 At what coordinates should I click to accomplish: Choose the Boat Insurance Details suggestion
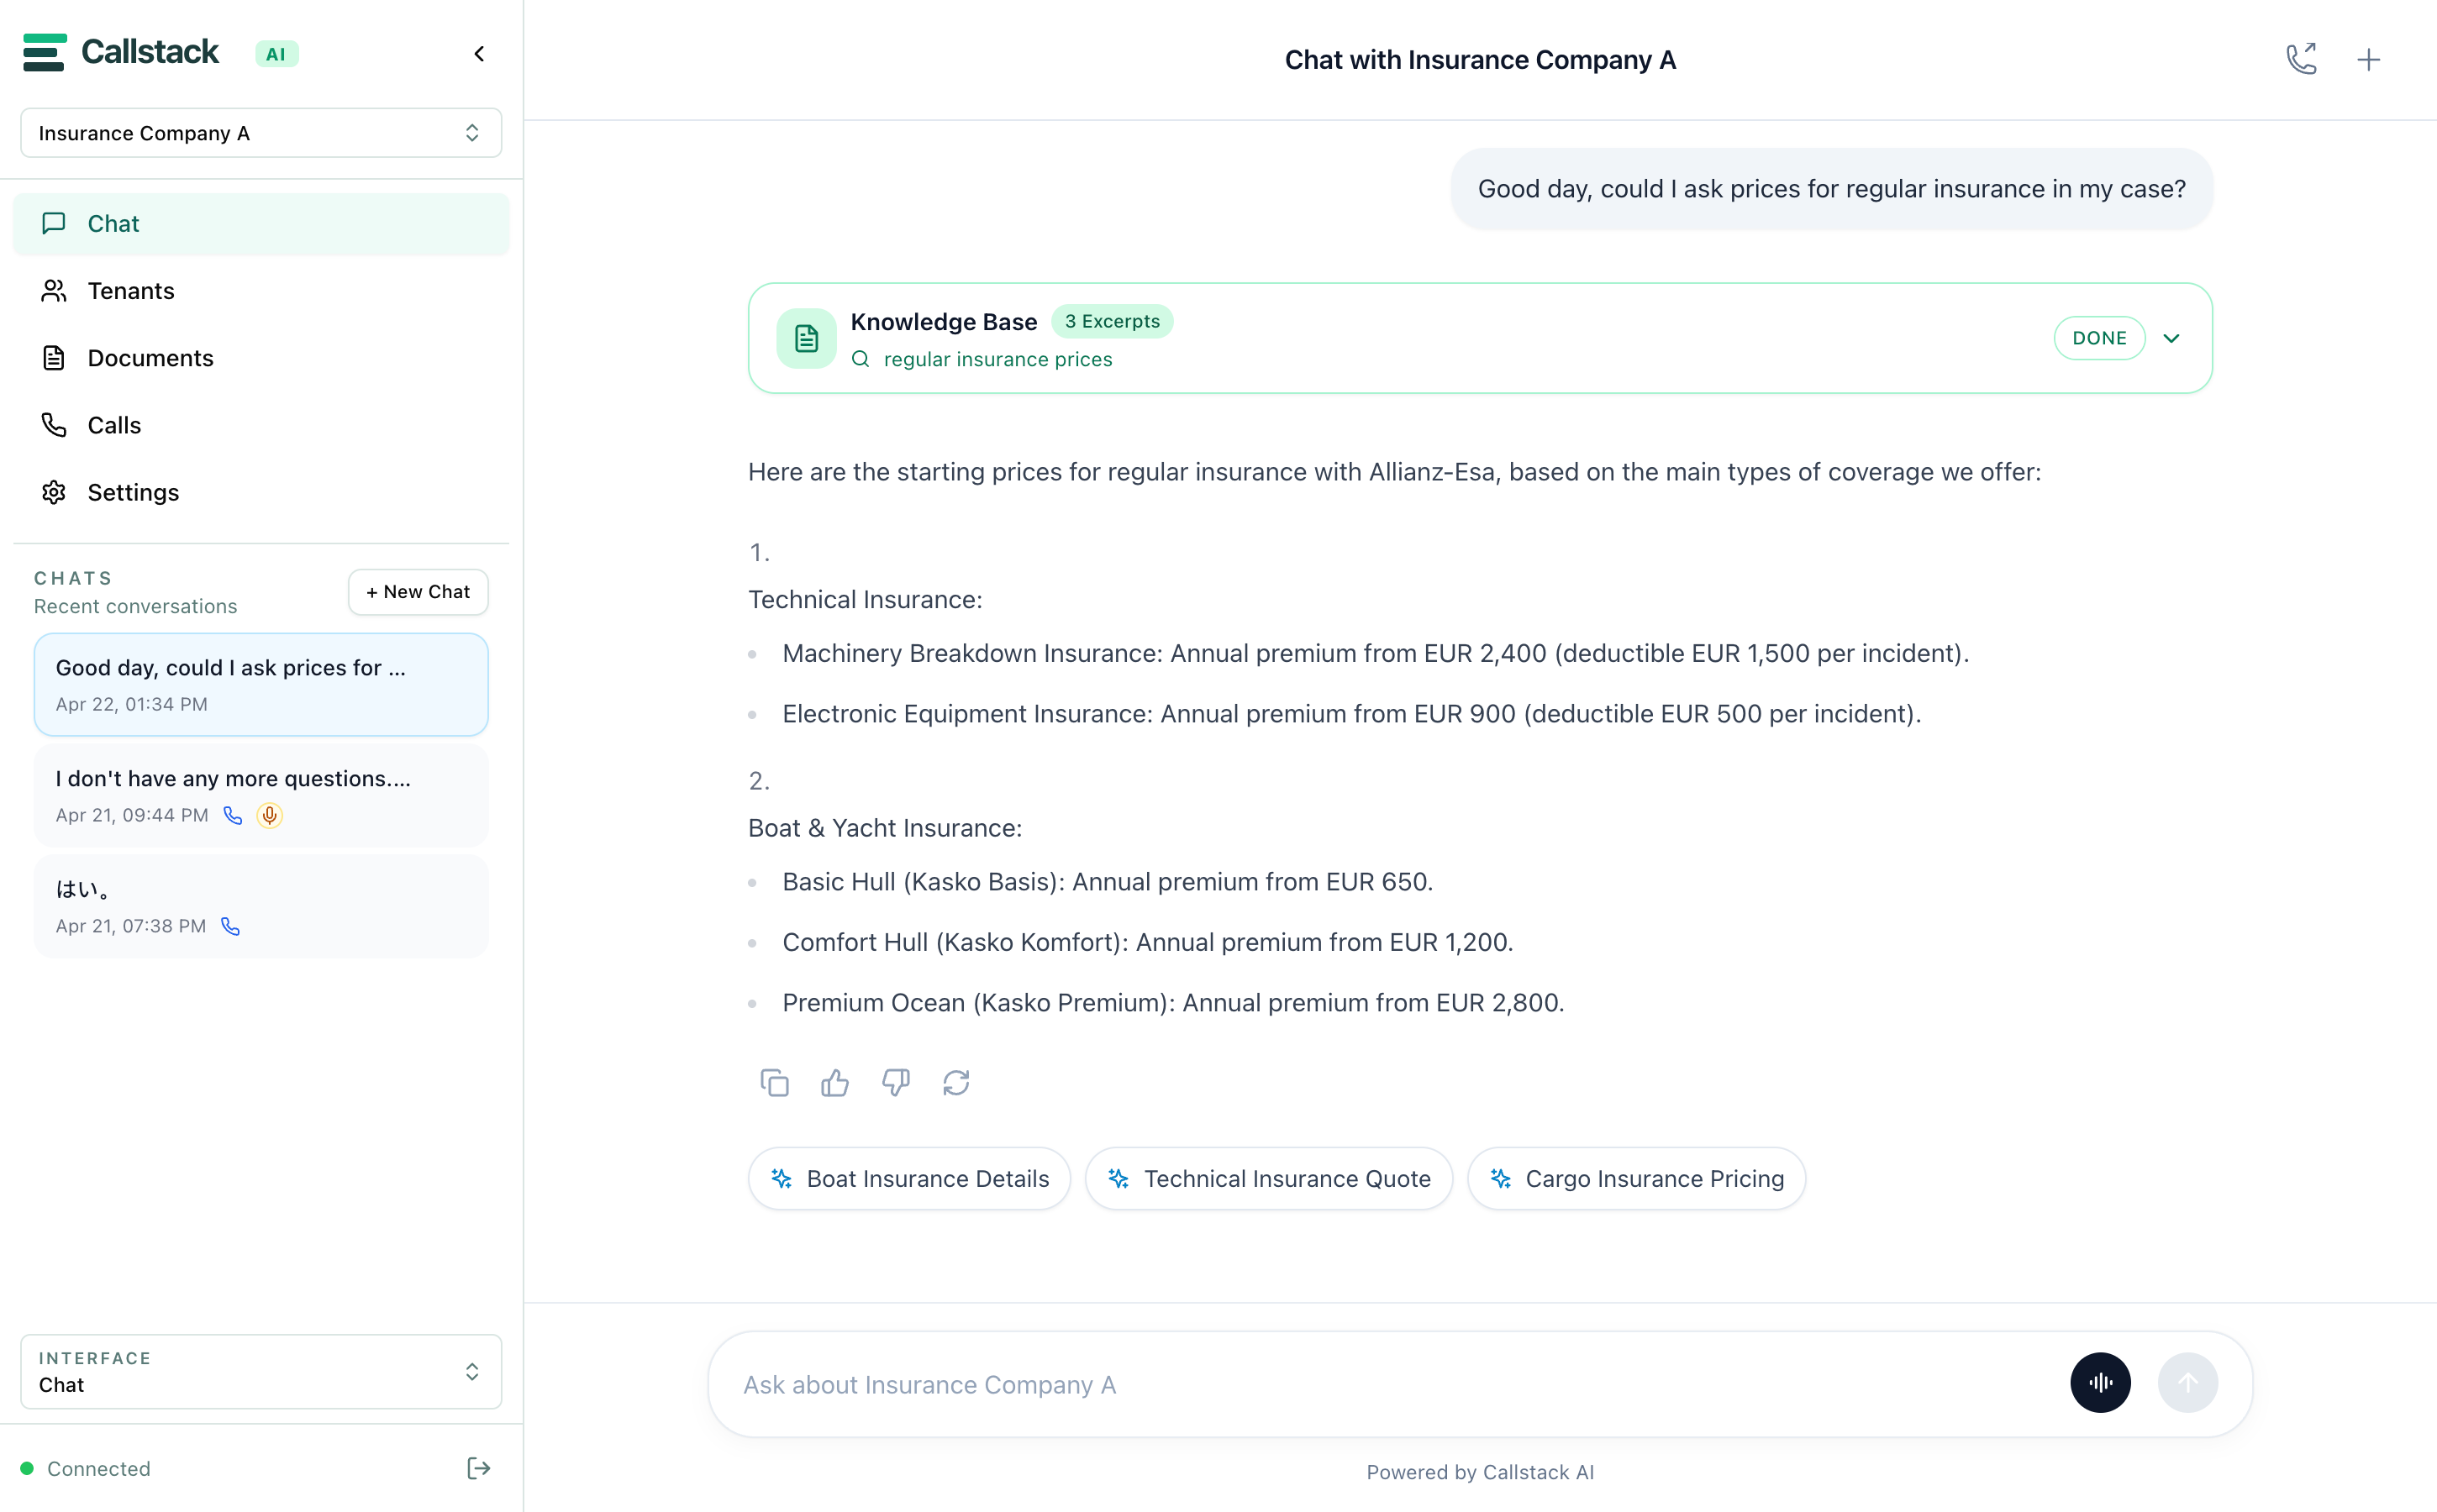pyautogui.click(x=908, y=1178)
